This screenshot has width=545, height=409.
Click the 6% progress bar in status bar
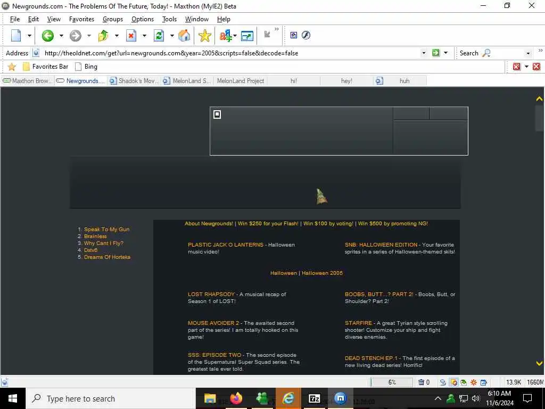point(392,382)
